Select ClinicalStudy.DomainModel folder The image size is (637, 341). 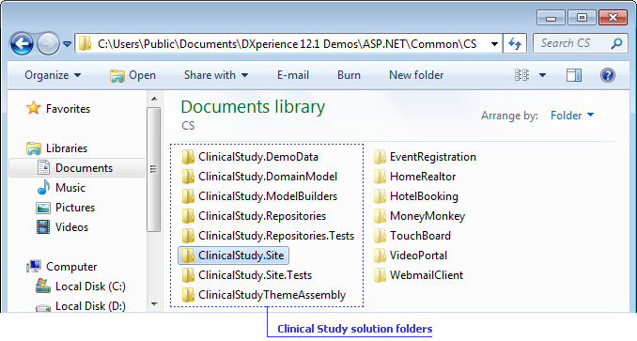tap(259, 177)
